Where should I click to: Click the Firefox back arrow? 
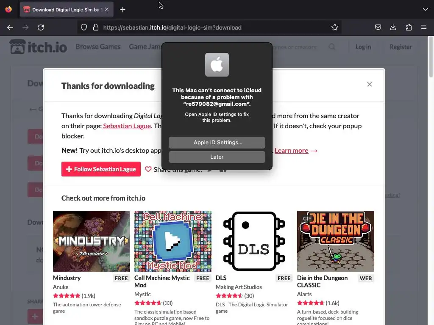click(x=10, y=28)
